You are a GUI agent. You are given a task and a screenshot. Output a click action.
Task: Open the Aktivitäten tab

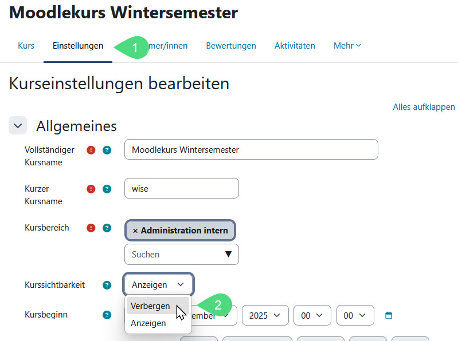coord(295,46)
